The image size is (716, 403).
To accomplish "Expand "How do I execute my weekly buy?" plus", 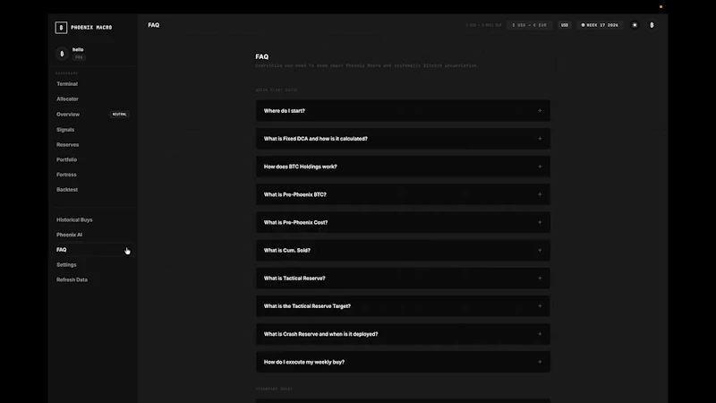I will (540, 362).
